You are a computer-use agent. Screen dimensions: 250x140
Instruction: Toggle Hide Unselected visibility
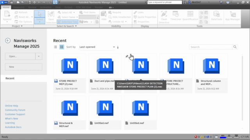point(120,17)
